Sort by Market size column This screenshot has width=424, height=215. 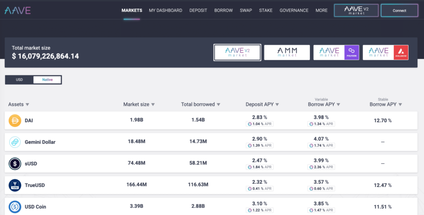[139, 104]
